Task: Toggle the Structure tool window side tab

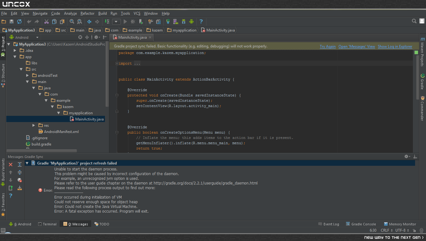Action: pyautogui.click(x=3, y=75)
